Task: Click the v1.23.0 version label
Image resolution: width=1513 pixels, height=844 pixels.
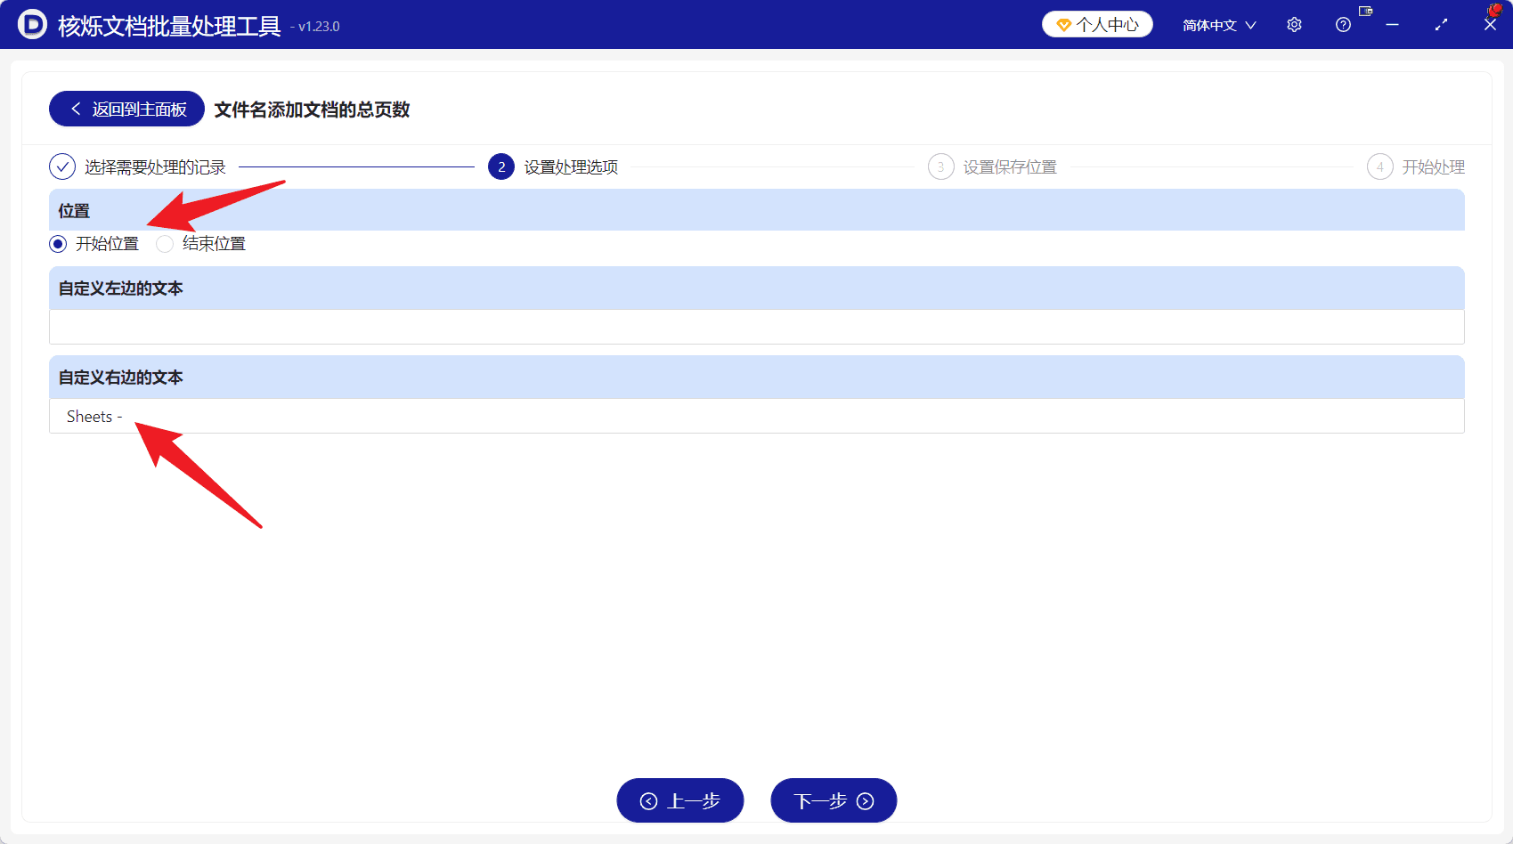Action: (x=315, y=27)
